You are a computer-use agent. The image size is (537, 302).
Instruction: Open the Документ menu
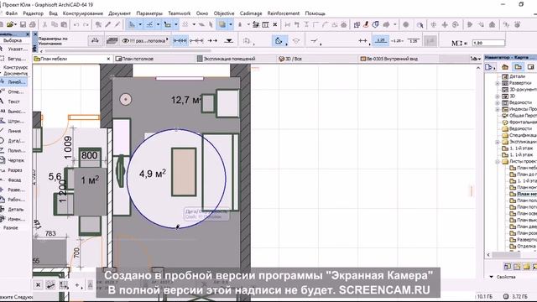click(119, 13)
